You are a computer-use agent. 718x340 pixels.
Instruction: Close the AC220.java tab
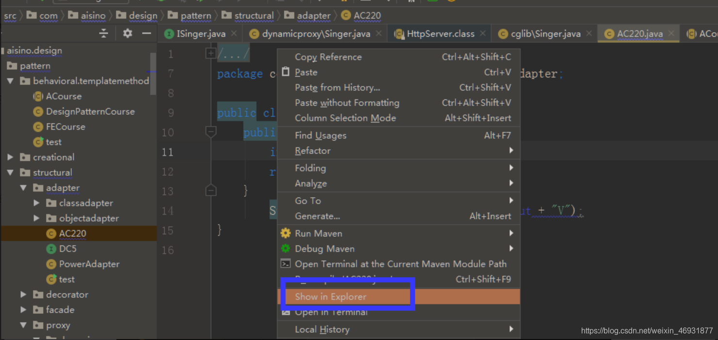click(671, 34)
